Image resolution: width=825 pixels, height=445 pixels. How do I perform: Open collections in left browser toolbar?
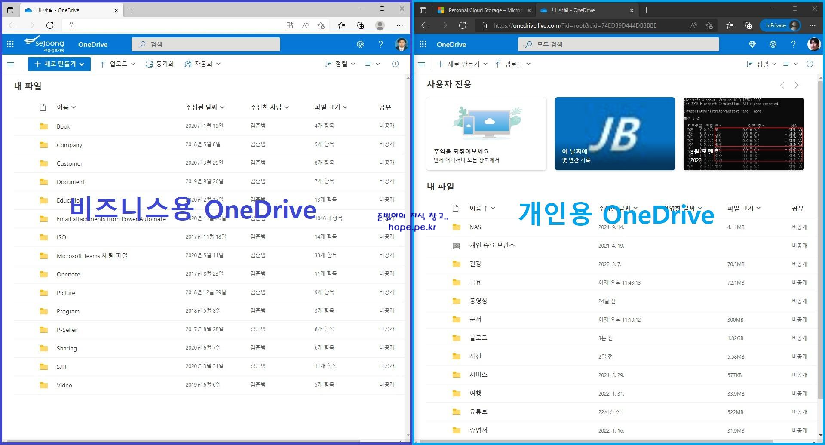point(360,25)
